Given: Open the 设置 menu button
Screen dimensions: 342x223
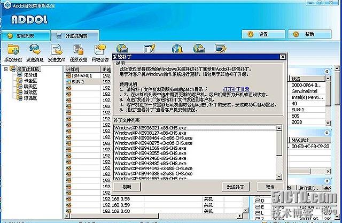Looking at the screenshot, I should 263,34.
